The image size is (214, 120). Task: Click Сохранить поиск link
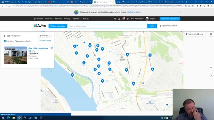click(x=45, y=40)
